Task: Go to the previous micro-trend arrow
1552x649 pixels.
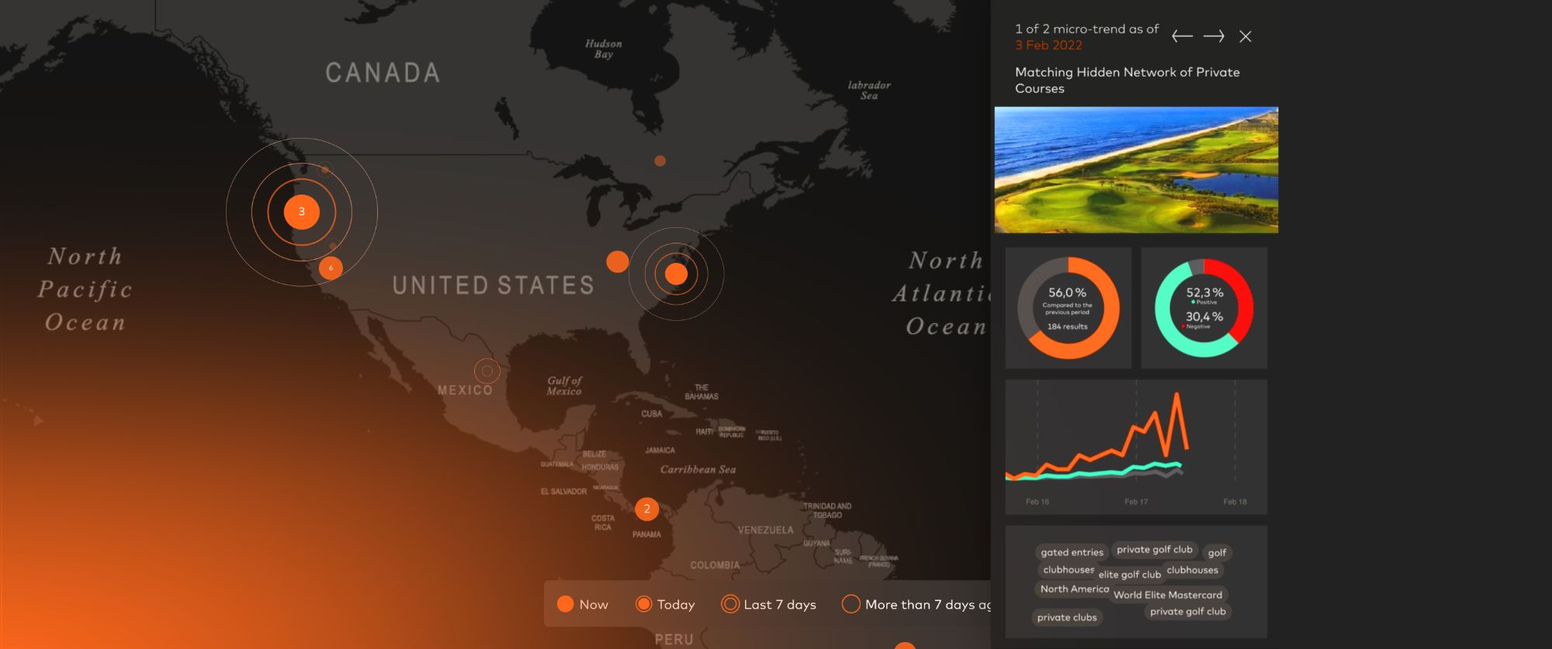Action: coord(1182,36)
